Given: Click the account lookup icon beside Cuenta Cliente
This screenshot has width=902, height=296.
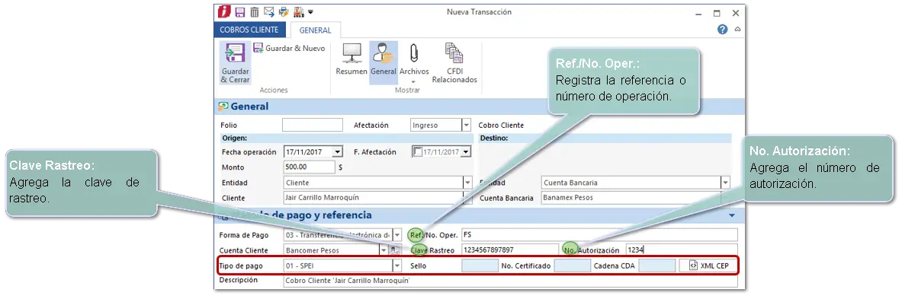Looking at the screenshot, I should point(395,250).
